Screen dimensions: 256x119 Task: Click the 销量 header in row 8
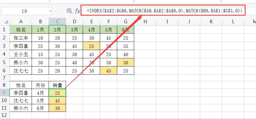tap(57, 85)
